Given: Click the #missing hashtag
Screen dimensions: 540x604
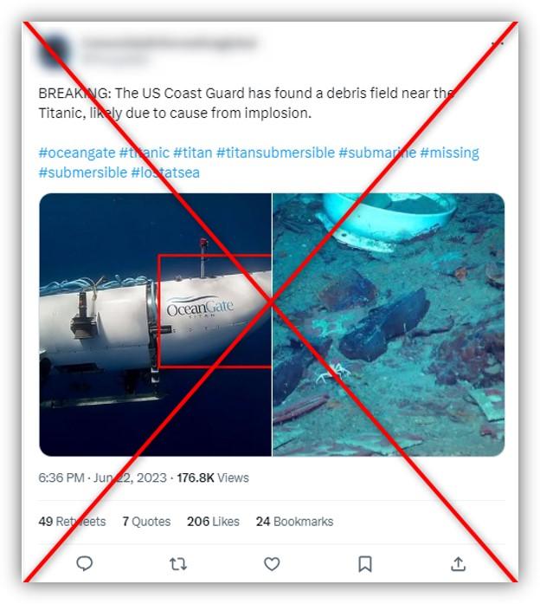Looking at the screenshot, I should pyautogui.click(x=450, y=153).
